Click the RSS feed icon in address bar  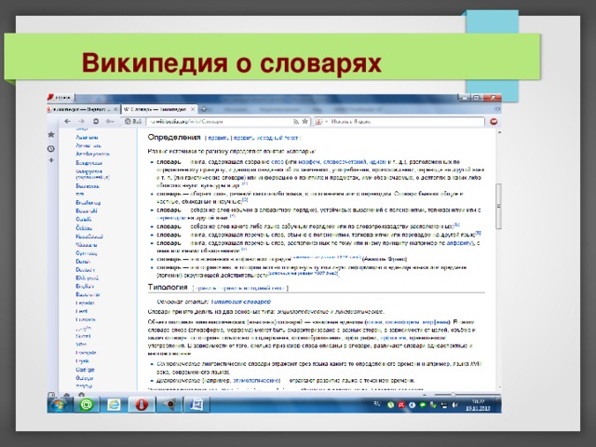[x=296, y=122]
